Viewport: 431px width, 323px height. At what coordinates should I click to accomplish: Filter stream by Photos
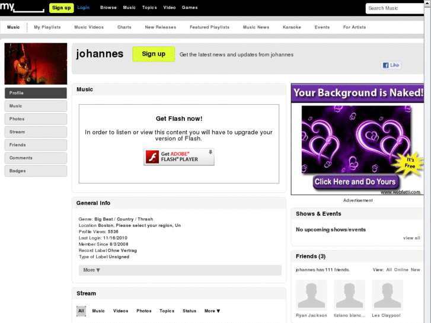pos(144,311)
